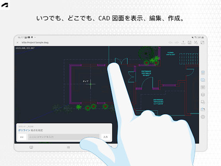221x166 pixels.
Task: Click the Autodesk logo in the corner
Action: (5, 5)
